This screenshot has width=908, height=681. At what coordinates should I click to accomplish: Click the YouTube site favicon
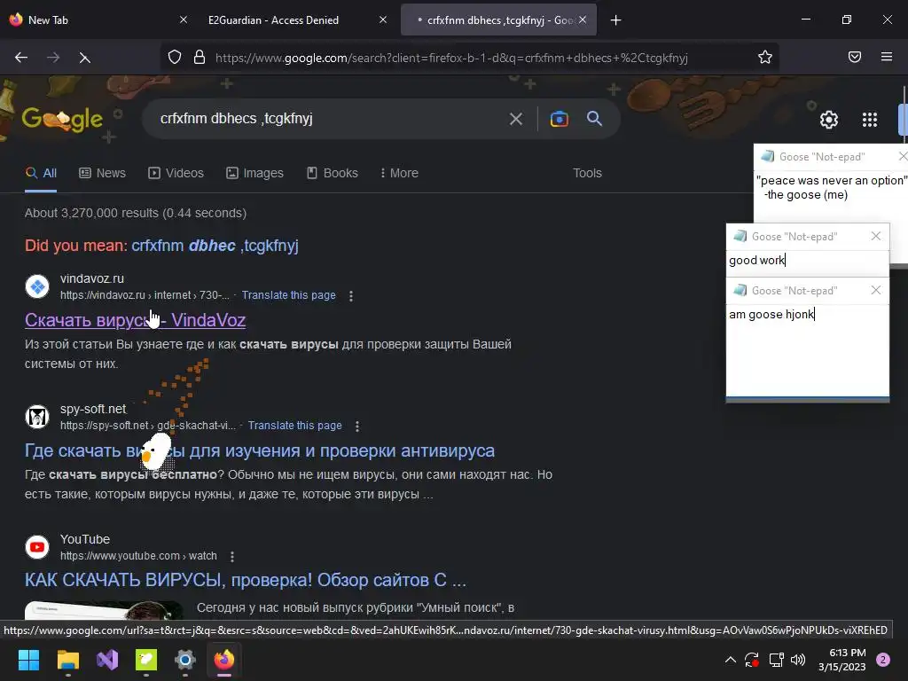coord(37,547)
